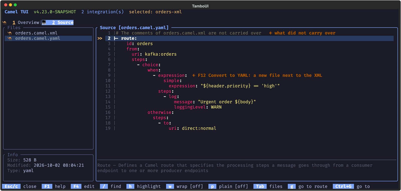This screenshot has height=191, width=401.
Task: Maximize the TamboUI window with the green button
Action: (15, 5)
